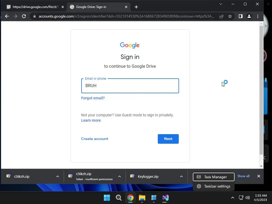Click the scrollbar up arrow
The image size is (272, 204).
(x=261, y=23)
